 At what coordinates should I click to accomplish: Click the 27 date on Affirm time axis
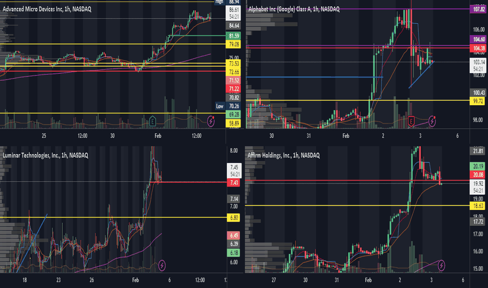(273, 280)
